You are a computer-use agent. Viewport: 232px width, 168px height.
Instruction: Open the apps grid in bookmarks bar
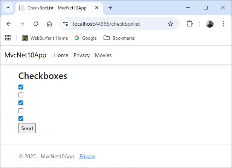click(x=8, y=38)
